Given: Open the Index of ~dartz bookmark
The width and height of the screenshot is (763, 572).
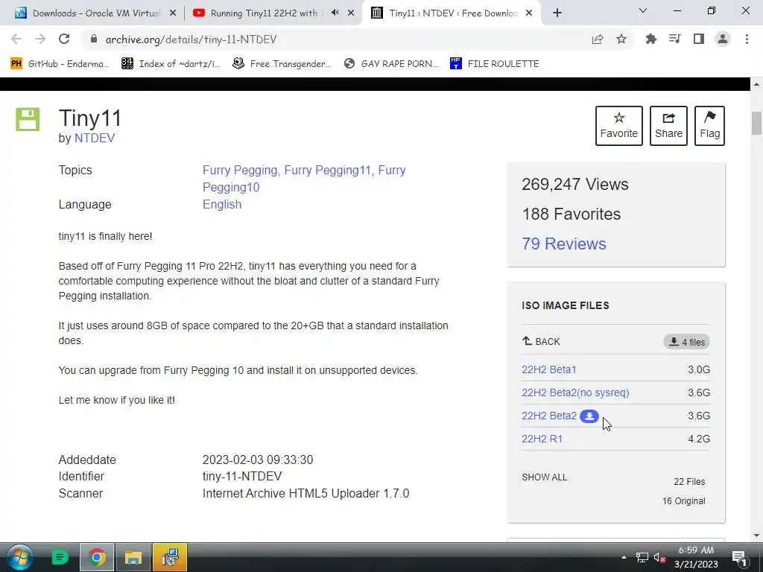Looking at the screenshot, I should coord(171,64).
